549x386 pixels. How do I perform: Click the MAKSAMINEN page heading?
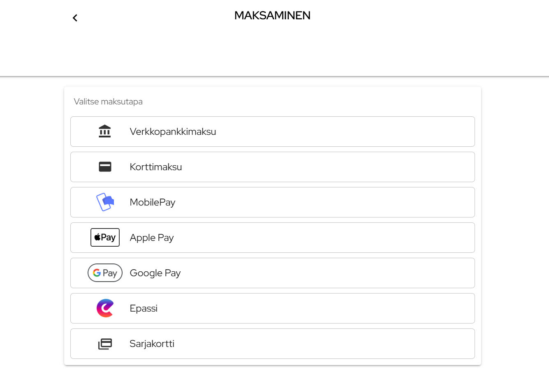pos(272,16)
